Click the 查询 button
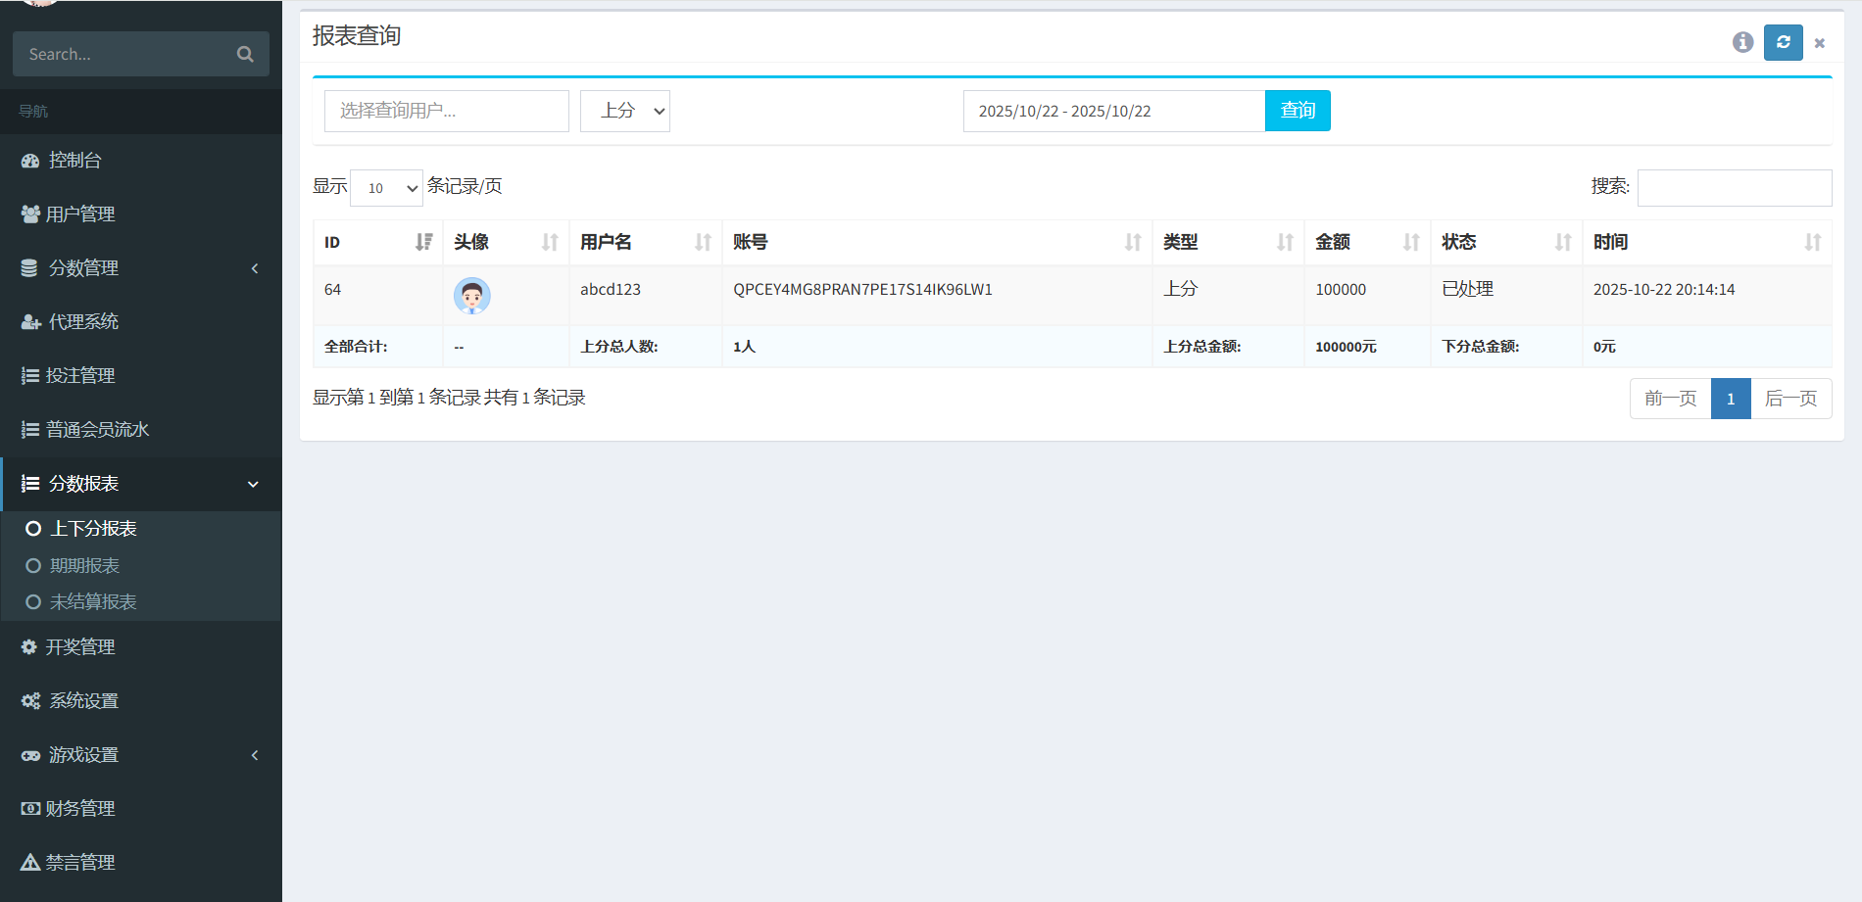1862x902 pixels. [1298, 111]
